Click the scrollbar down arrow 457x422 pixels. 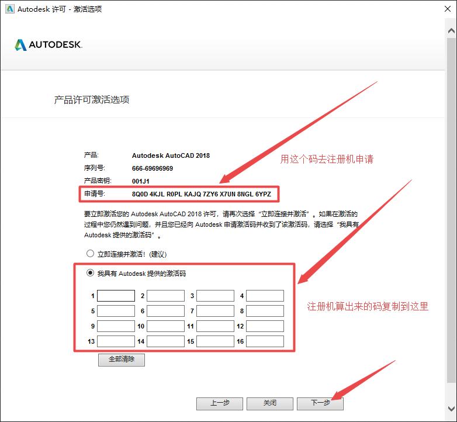[x=451, y=408]
